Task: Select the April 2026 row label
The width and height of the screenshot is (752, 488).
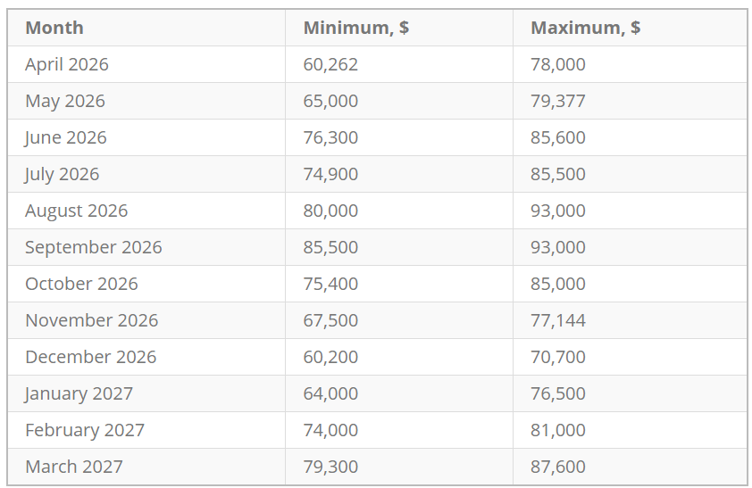Action: coord(67,64)
